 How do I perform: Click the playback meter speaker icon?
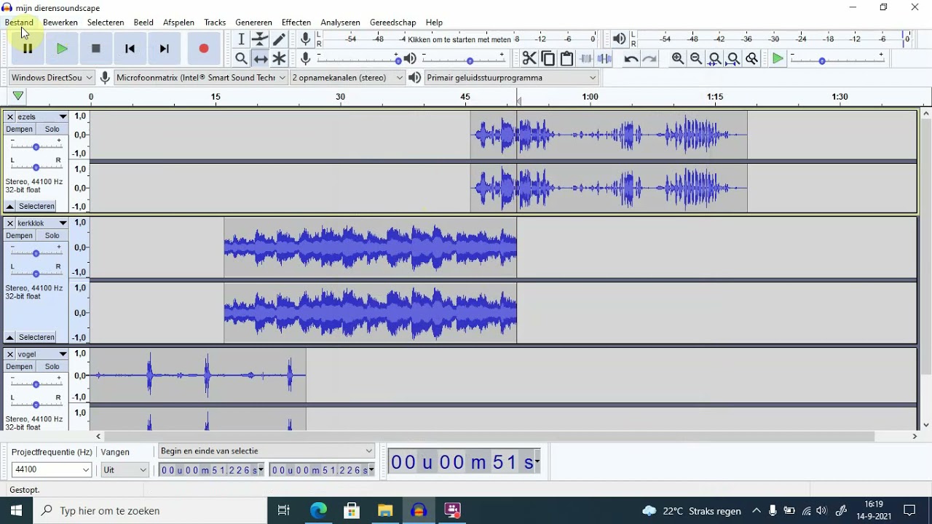click(619, 39)
